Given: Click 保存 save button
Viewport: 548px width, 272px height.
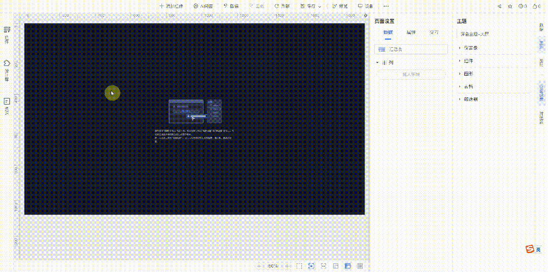Looking at the screenshot, I should pyautogui.click(x=308, y=6).
